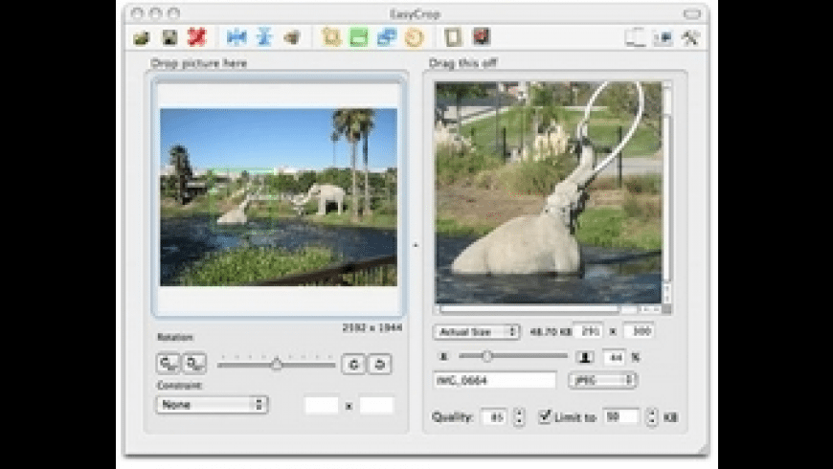Click the tools preferences icon at far right
833x469 pixels.
690,37
